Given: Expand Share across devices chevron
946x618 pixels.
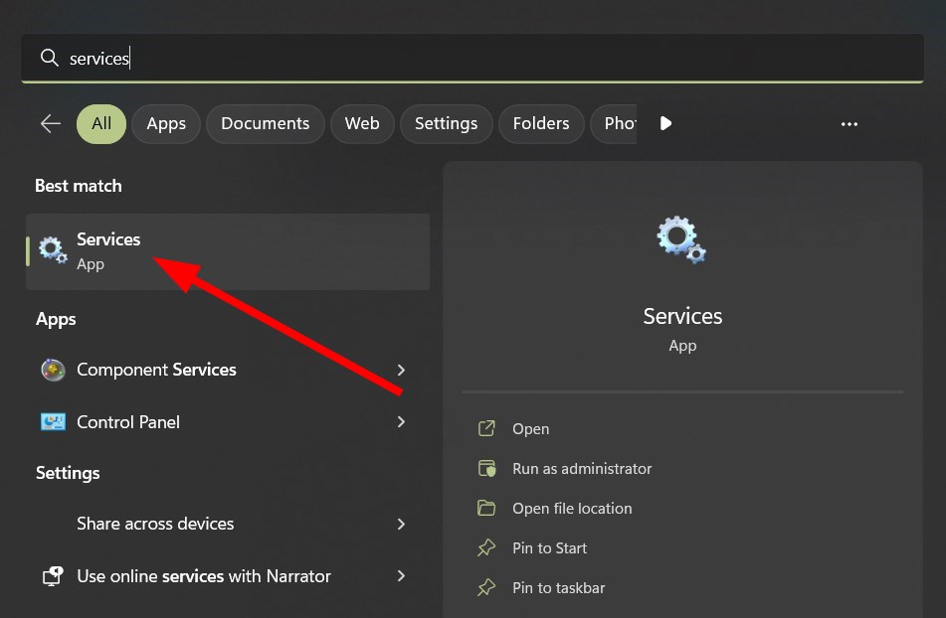Looking at the screenshot, I should 401,524.
